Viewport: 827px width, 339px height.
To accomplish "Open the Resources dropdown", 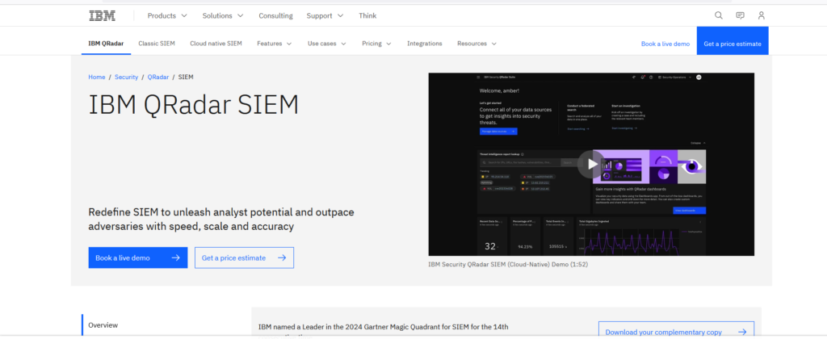I will coord(476,44).
